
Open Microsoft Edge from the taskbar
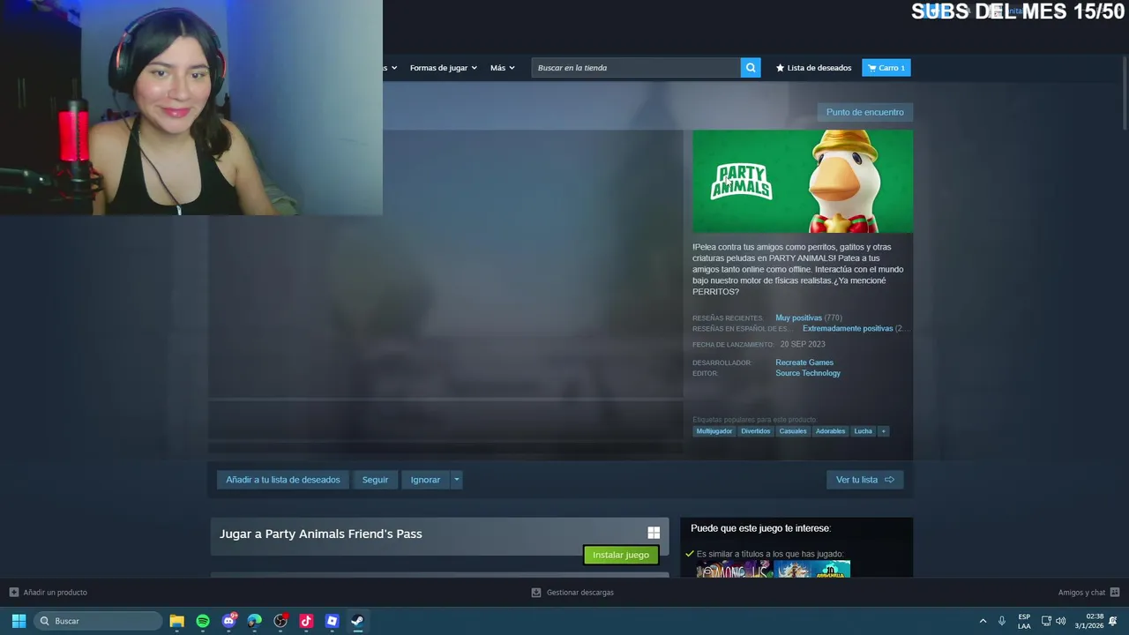(x=255, y=621)
